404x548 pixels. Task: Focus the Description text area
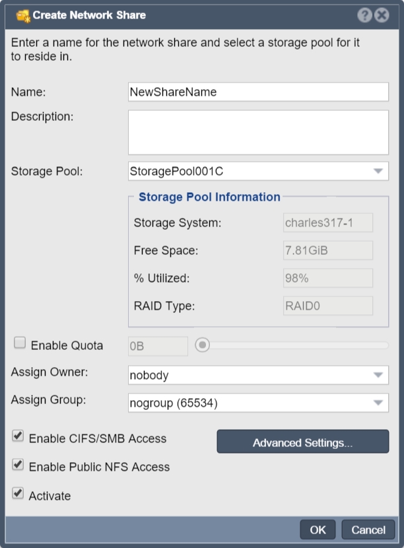(258, 133)
